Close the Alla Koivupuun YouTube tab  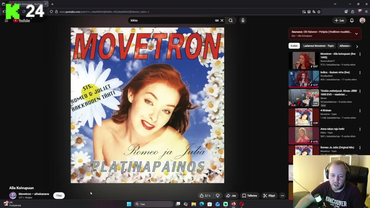point(45,4)
